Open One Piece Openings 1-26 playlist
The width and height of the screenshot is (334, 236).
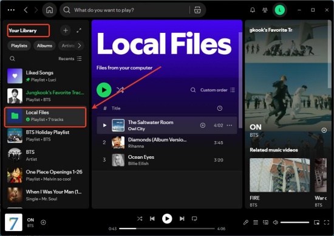point(46,175)
